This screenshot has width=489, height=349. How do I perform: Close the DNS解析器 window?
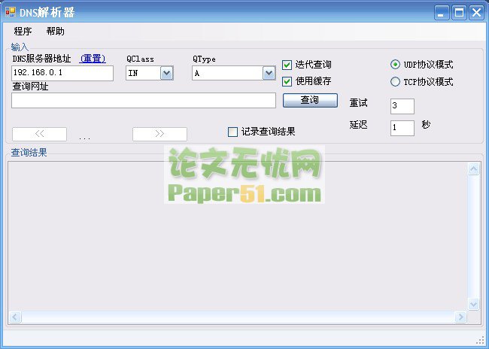coord(476,13)
